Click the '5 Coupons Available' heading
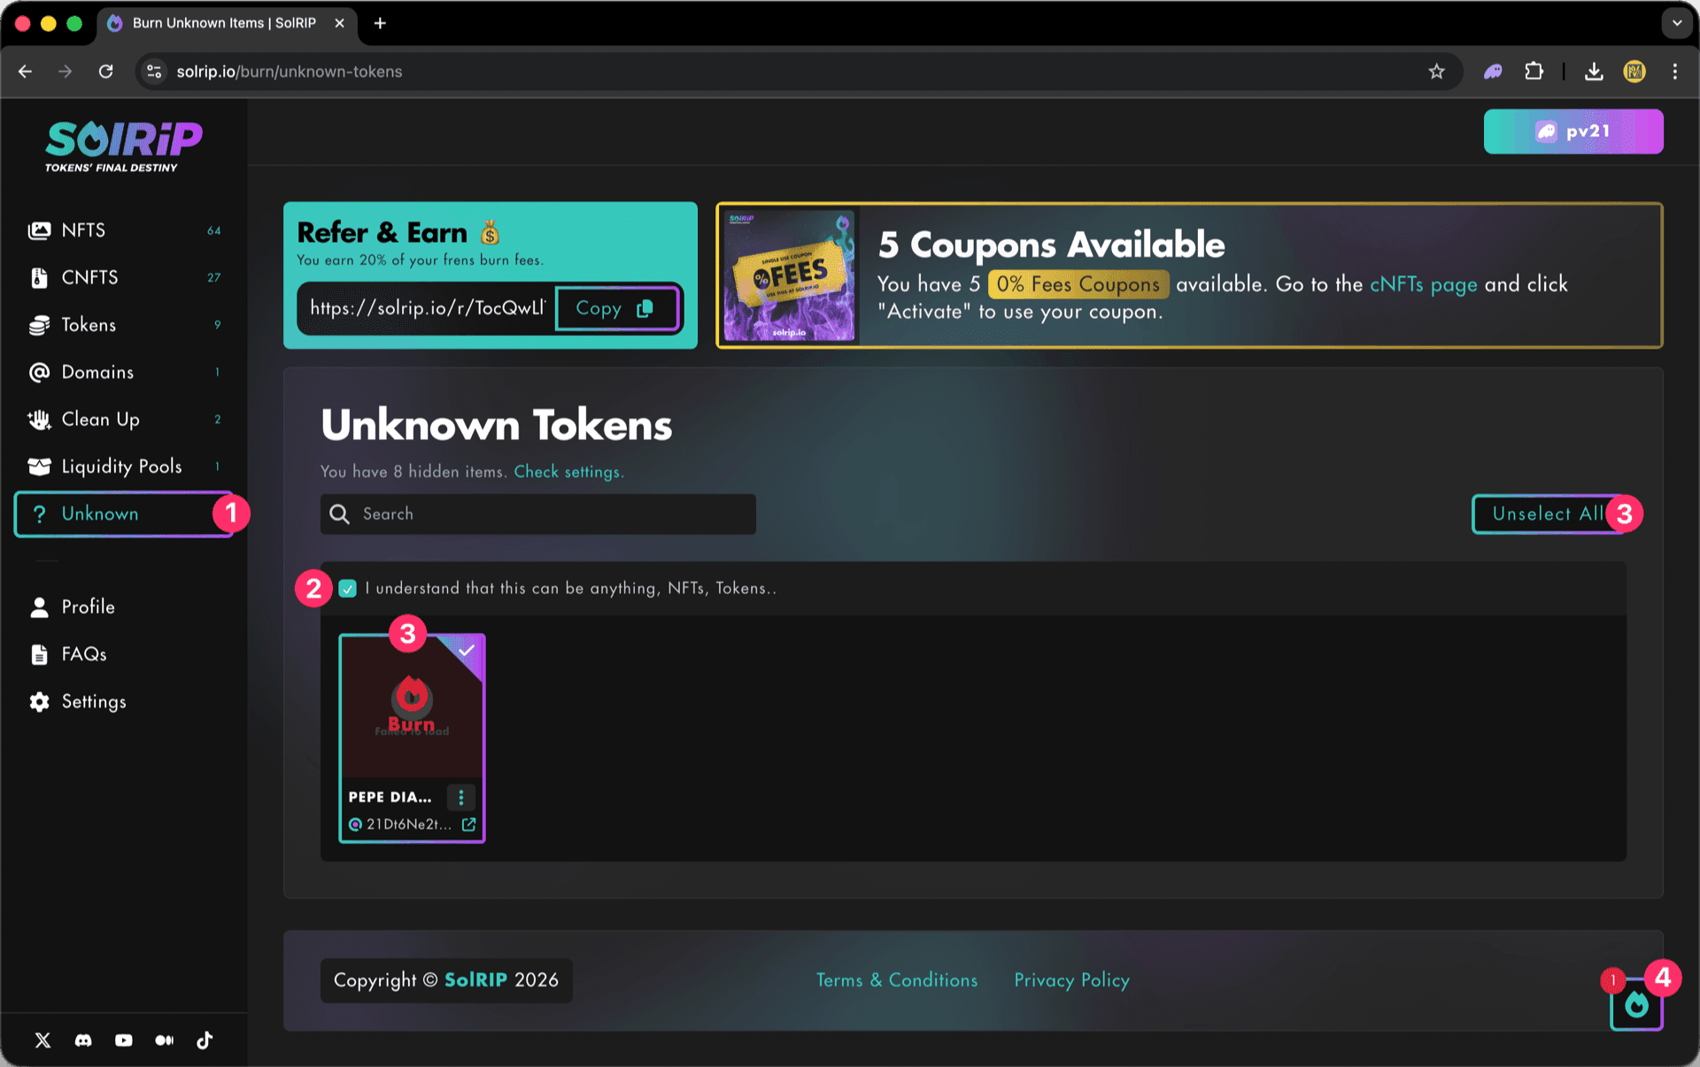 tap(1052, 244)
